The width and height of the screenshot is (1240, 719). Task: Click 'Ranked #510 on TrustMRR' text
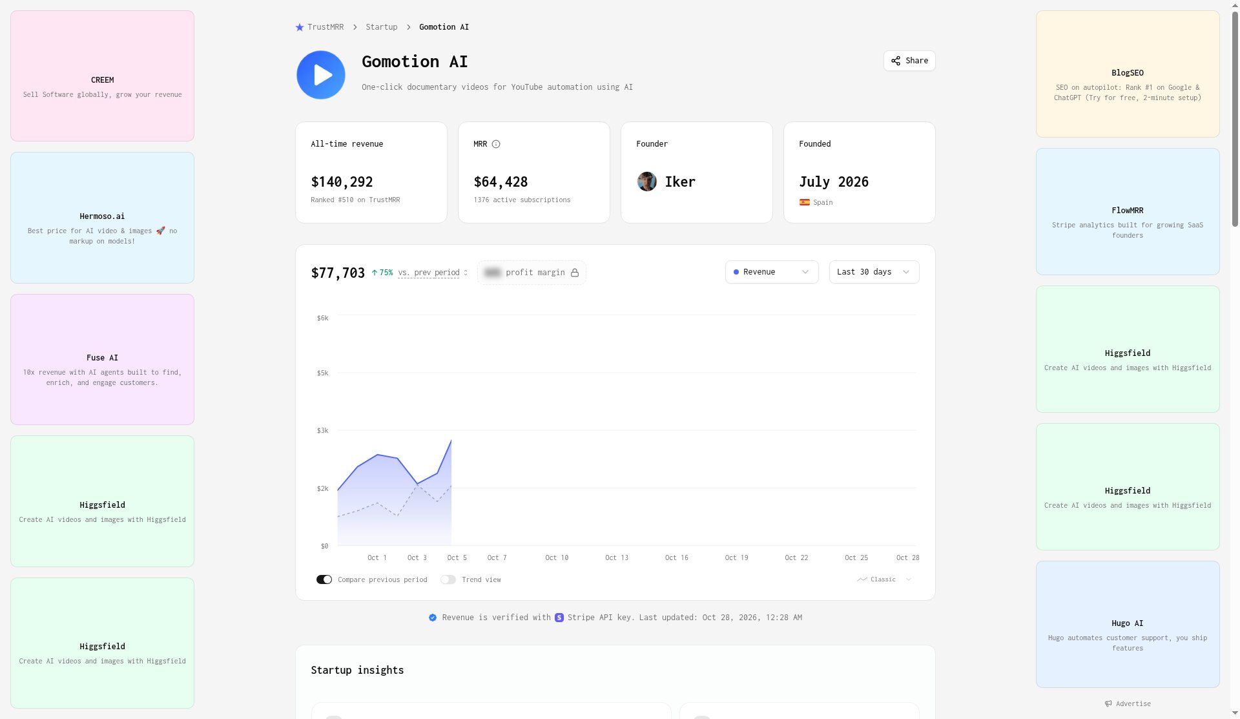(x=355, y=200)
